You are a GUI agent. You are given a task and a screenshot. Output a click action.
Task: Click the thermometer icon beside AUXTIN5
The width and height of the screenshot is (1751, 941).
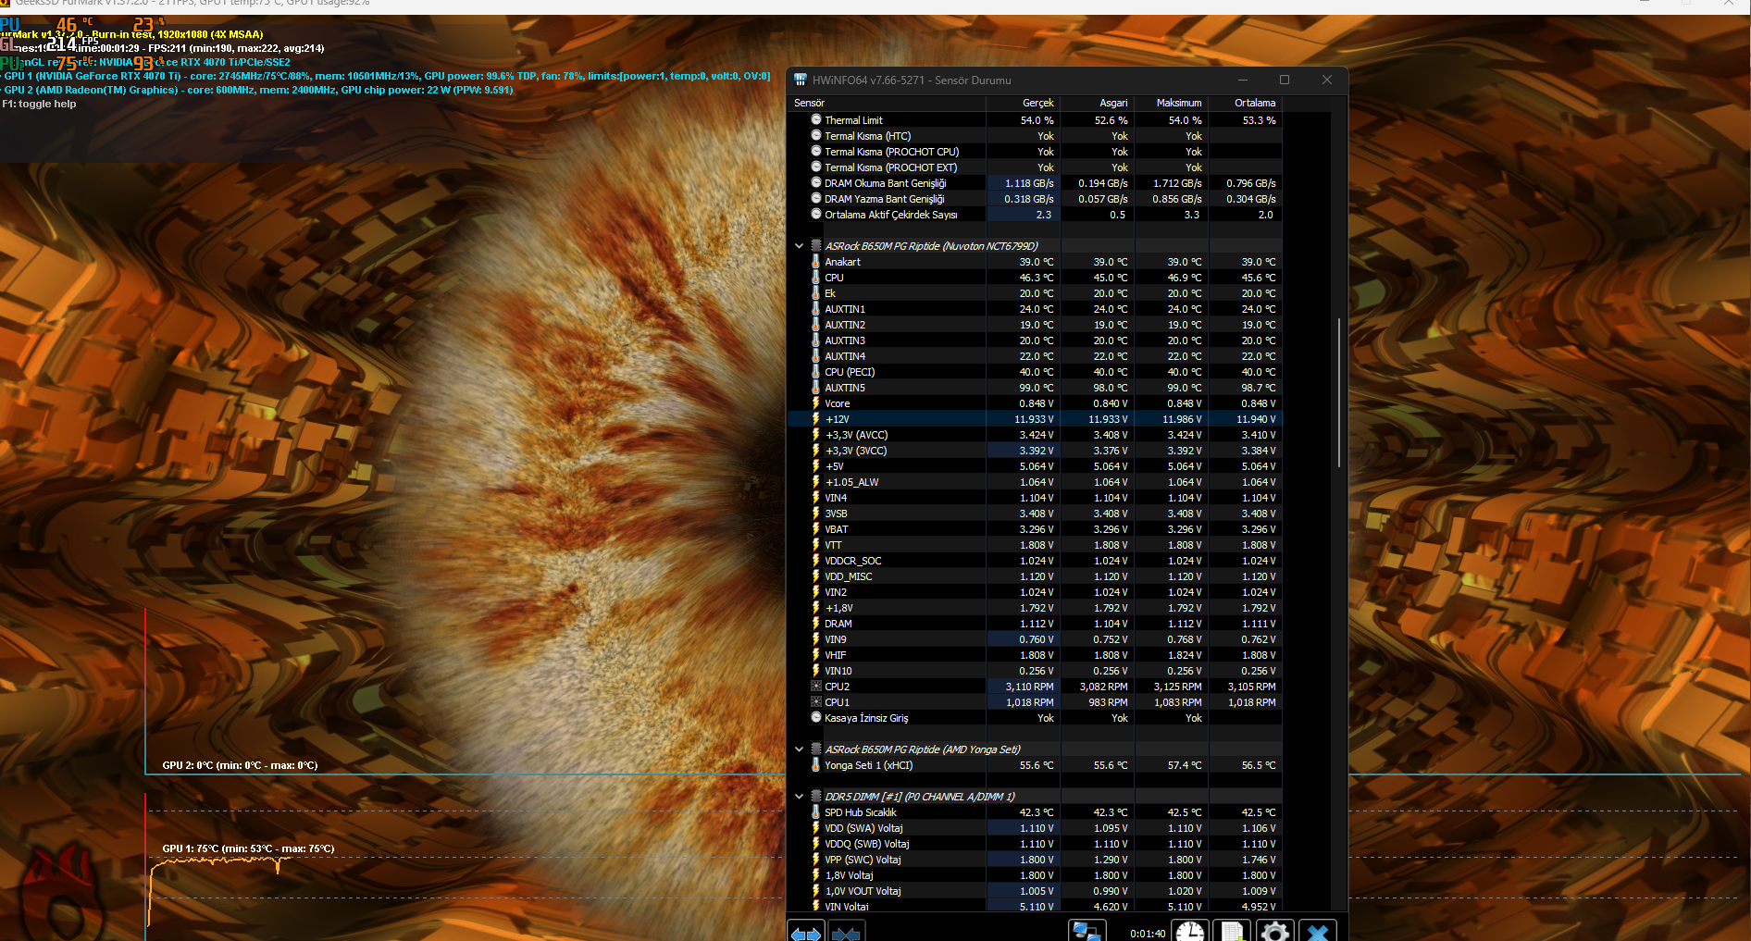pyautogui.click(x=815, y=388)
